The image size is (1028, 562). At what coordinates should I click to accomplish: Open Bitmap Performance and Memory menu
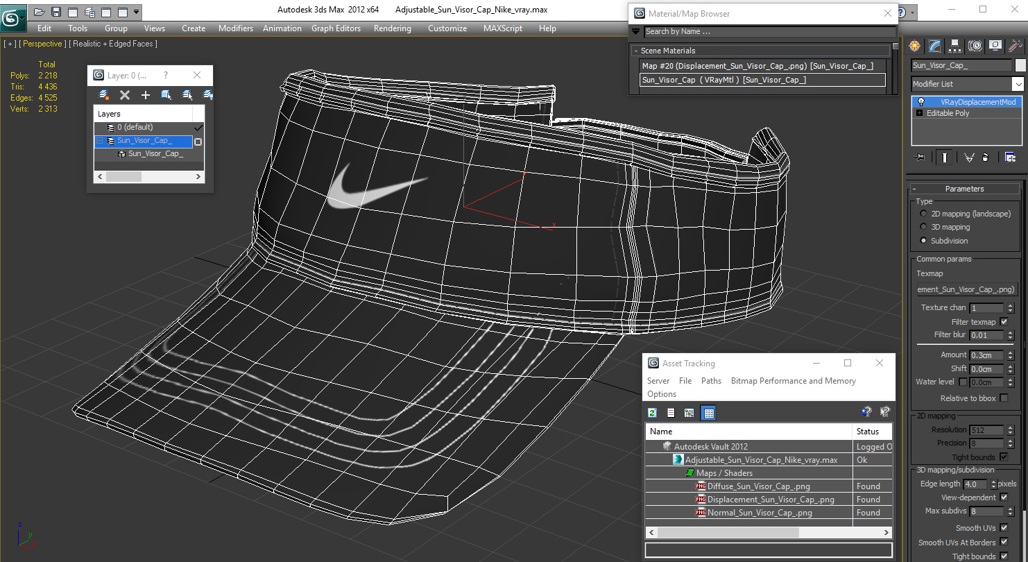pos(794,381)
